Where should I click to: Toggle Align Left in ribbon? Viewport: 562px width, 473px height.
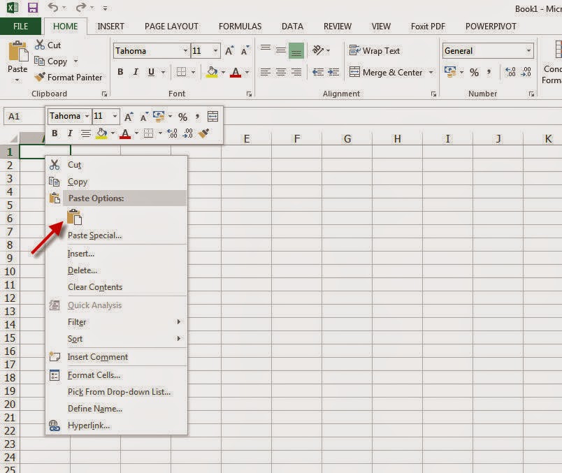265,72
